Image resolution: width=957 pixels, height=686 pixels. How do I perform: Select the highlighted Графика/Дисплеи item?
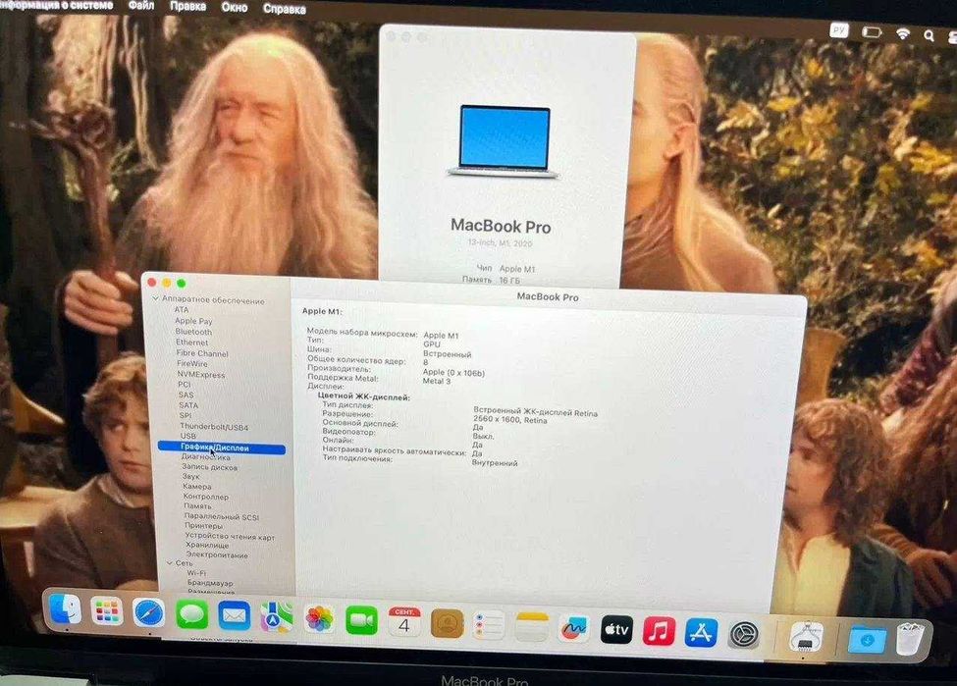point(222,448)
